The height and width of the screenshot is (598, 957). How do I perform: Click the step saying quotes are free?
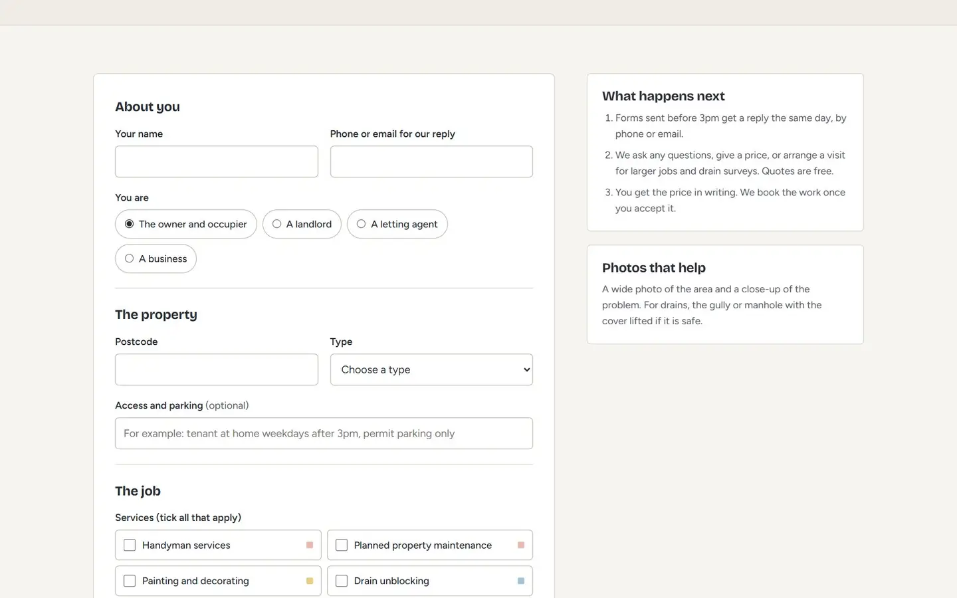click(x=730, y=163)
